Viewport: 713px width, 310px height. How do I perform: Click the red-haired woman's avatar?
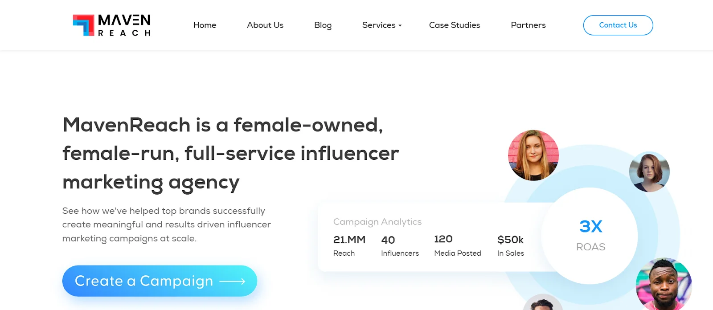tap(649, 172)
